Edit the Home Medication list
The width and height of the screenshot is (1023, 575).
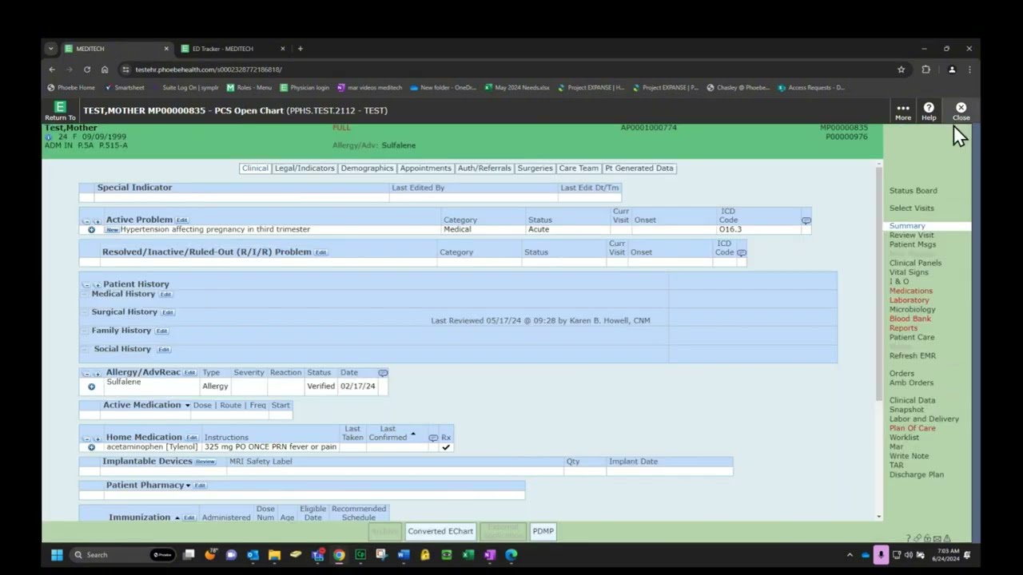tap(192, 438)
